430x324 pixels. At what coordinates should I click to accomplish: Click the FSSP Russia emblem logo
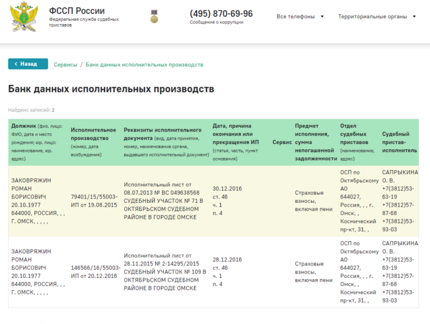[23, 18]
